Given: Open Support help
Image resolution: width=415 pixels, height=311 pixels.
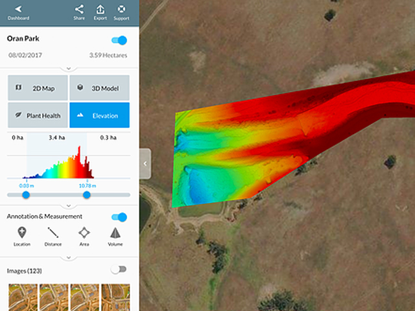Looking at the screenshot, I should [x=122, y=12].
